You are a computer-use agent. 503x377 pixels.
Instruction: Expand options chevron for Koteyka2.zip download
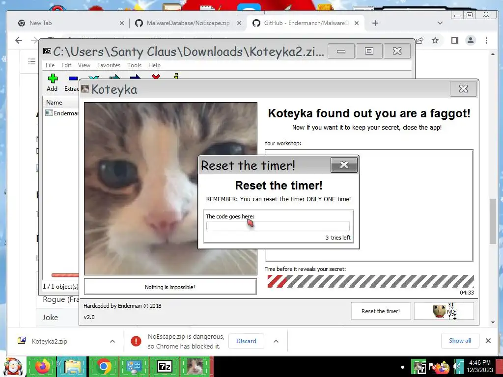pyautogui.click(x=112, y=341)
